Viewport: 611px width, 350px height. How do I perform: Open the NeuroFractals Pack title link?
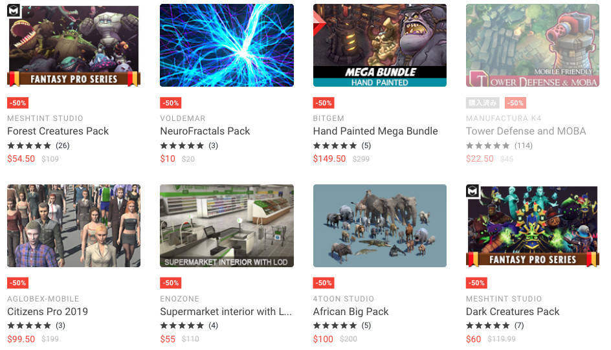tap(205, 131)
